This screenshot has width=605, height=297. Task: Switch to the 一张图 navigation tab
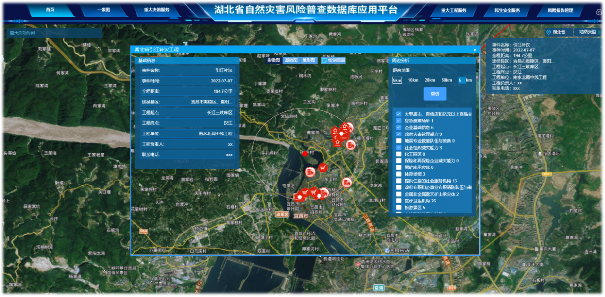coord(104,10)
